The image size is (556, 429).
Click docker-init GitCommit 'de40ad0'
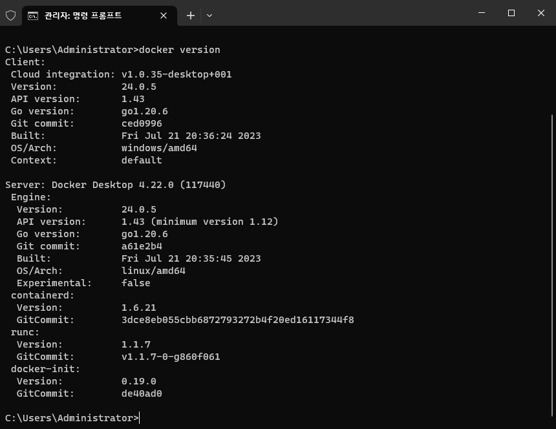pos(142,393)
